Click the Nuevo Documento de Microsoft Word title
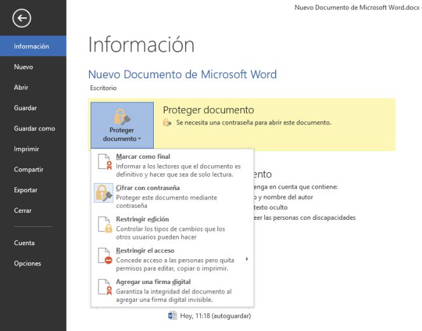 pos(182,74)
